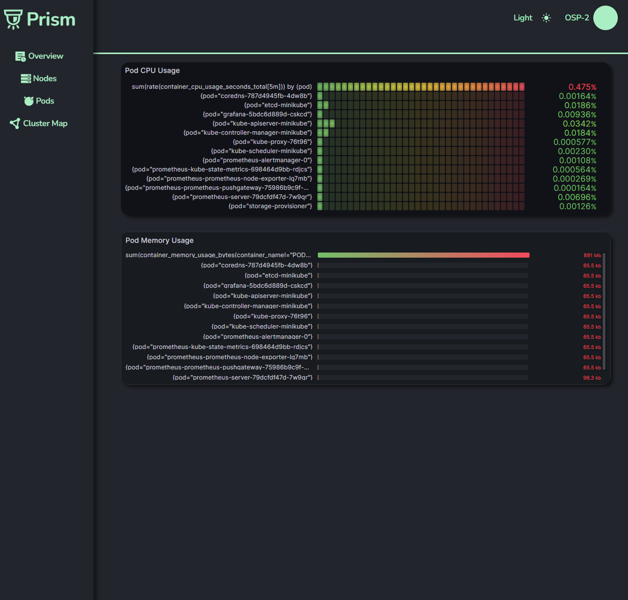Select grafana-5bdc6d889d-cskcd in Memory panel

coord(258,286)
